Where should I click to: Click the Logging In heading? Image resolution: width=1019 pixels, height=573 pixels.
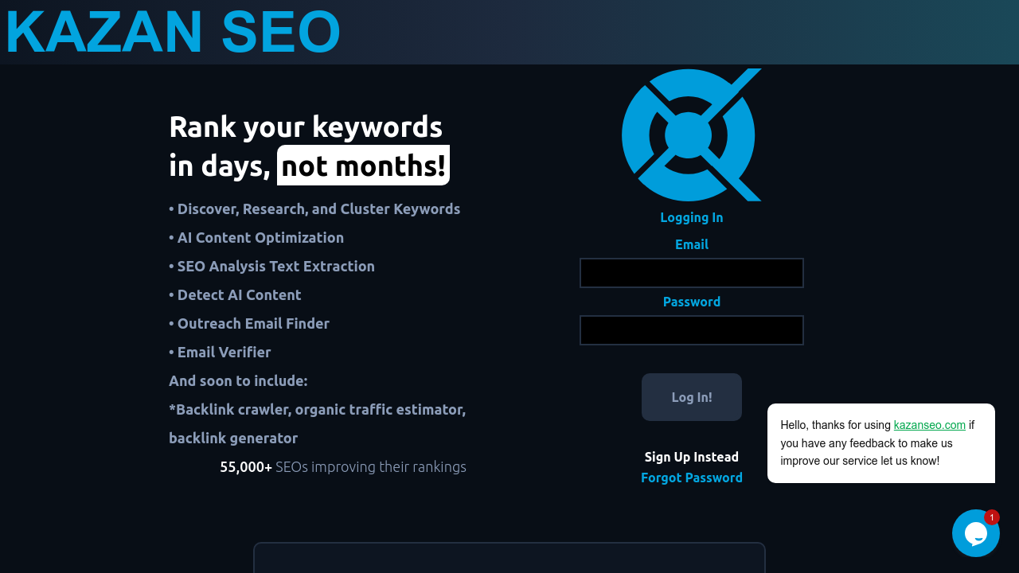point(691,216)
